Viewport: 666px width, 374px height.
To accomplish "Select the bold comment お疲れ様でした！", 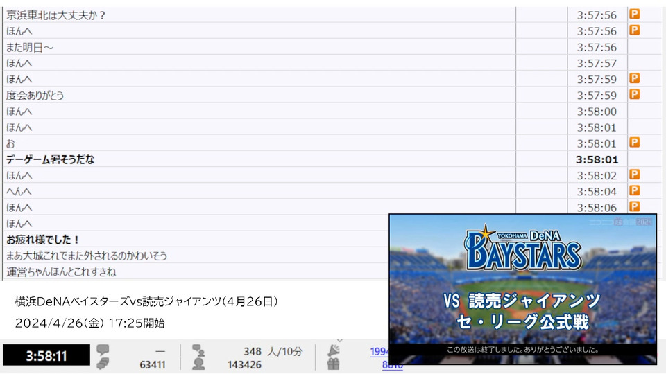I will coord(43,240).
